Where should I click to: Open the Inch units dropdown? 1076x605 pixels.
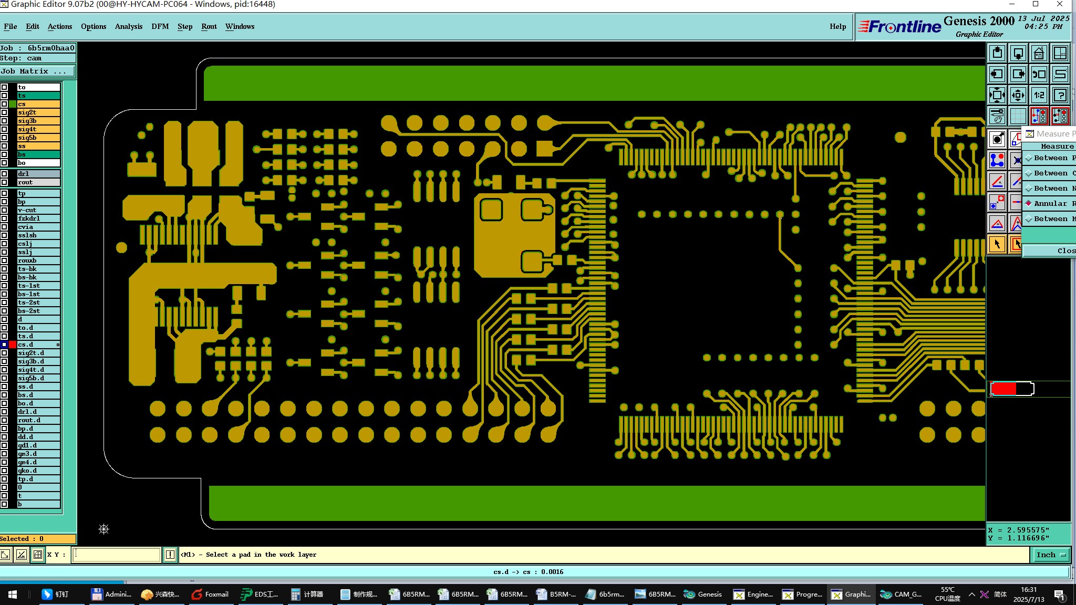1051,555
